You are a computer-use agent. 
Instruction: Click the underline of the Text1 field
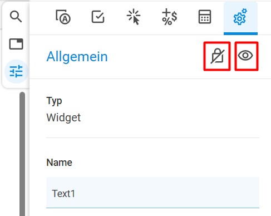point(152,208)
